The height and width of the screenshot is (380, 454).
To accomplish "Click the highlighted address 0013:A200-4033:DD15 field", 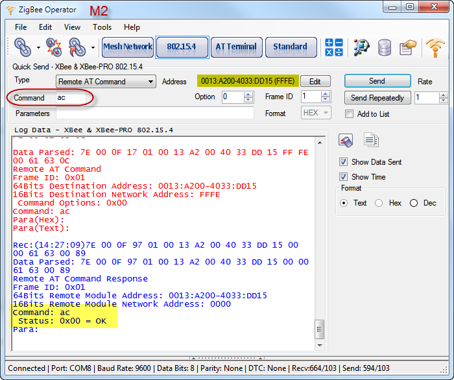I will [x=248, y=81].
